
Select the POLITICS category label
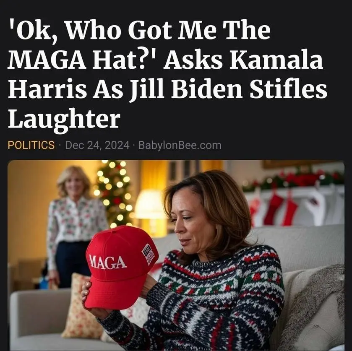31,145
